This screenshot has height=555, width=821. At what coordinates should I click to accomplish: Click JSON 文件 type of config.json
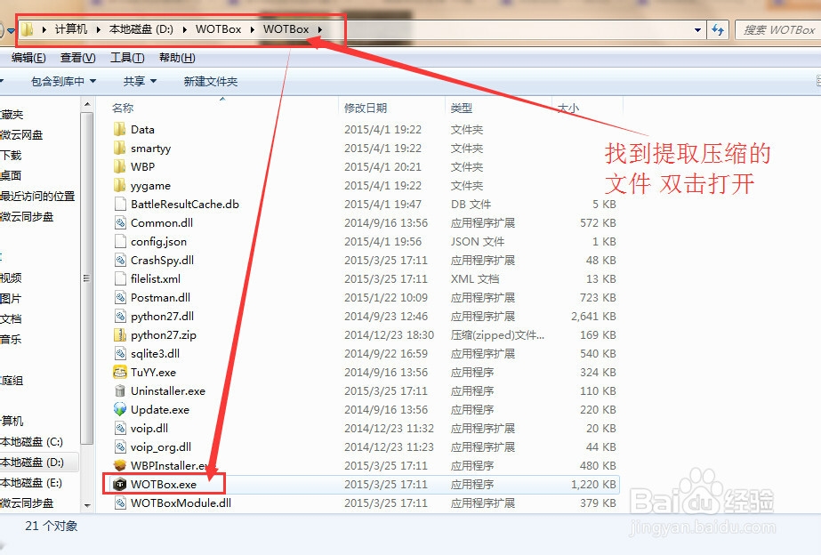[478, 241]
